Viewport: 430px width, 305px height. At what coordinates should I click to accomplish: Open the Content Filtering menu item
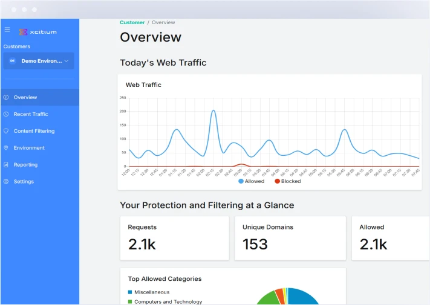click(x=34, y=131)
